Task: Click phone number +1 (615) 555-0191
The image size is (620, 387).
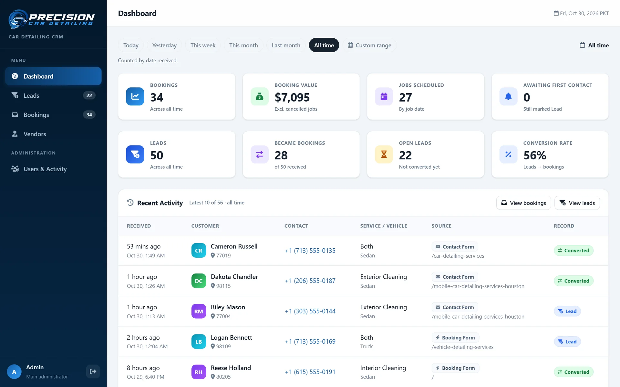Action: 310,372
